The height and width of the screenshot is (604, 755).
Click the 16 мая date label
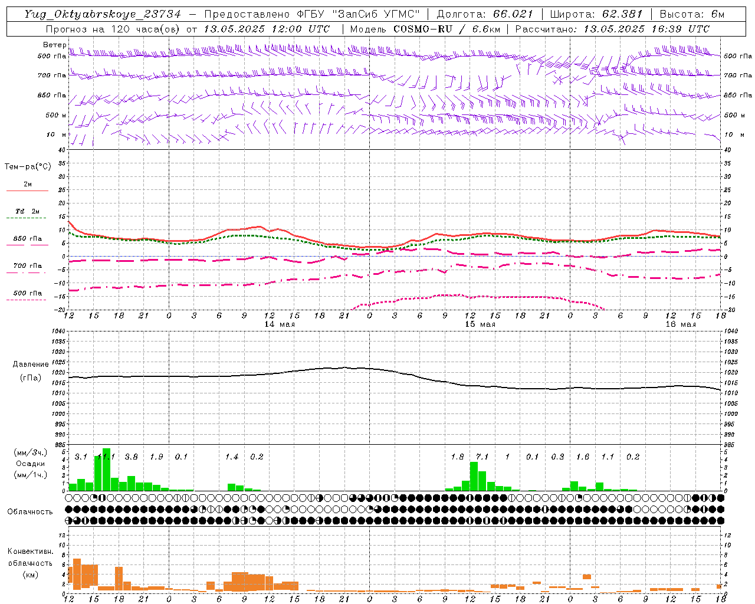[x=681, y=324]
